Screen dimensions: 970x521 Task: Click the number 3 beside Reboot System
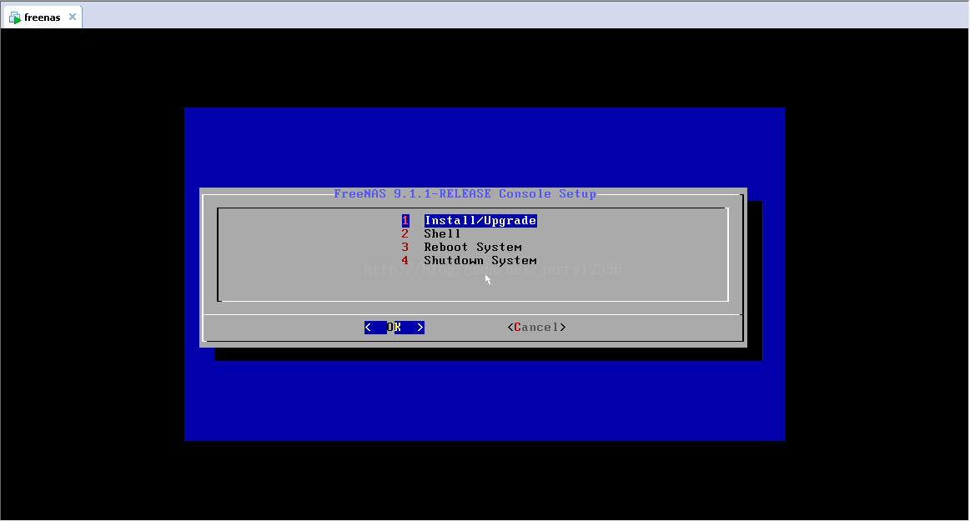pos(405,248)
